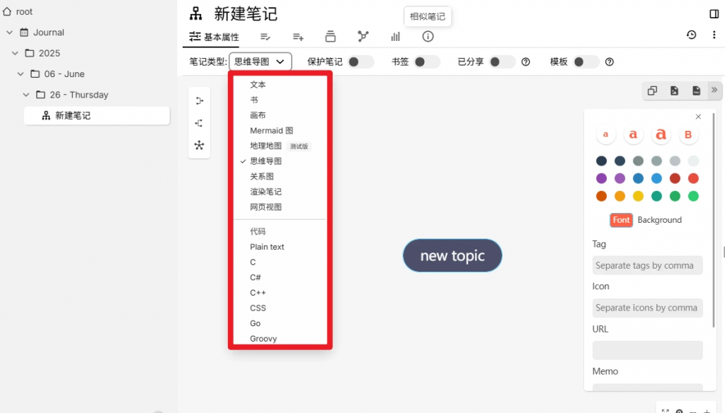Open the note revisions history icon
This screenshot has height=413, width=725.
pyautogui.click(x=691, y=35)
